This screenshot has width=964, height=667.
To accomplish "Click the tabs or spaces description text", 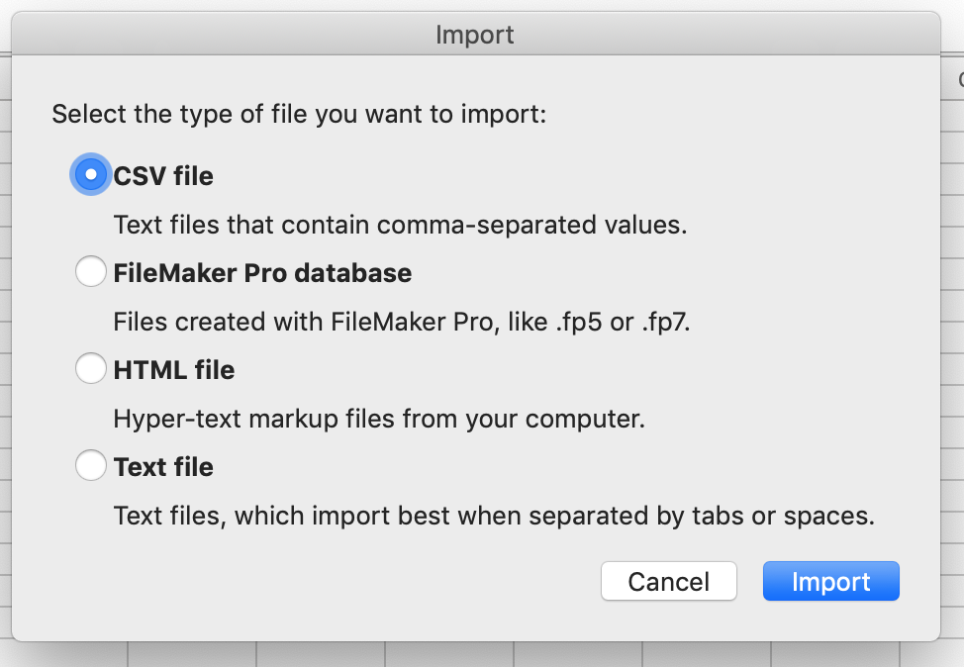I will point(494,516).
